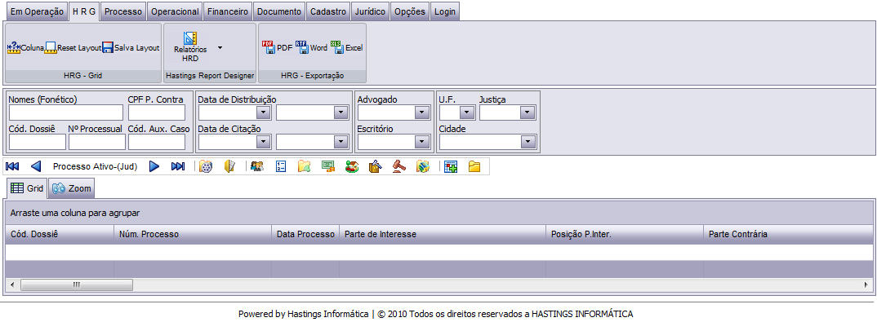Click the house with people icon

pyautogui.click(x=351, y=166)
